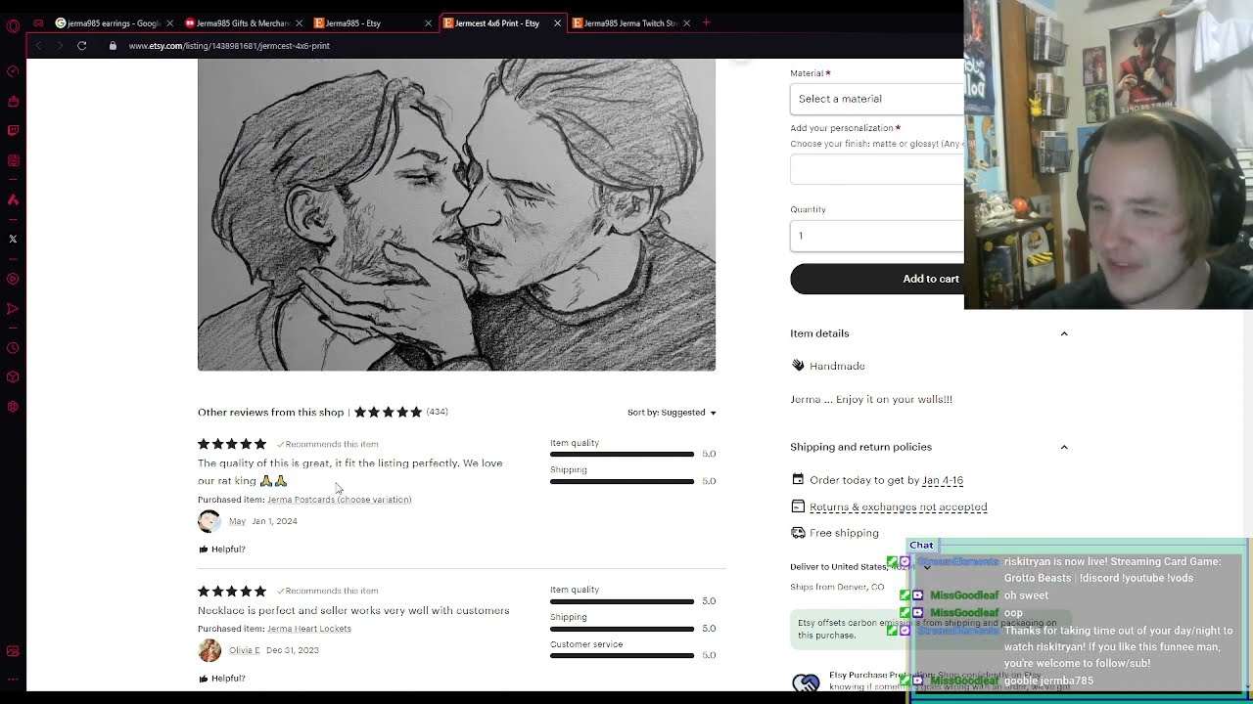This screenshot has height=704, width=1253.
Task: Click the address bar padlock icon
Action: (113, 46)
